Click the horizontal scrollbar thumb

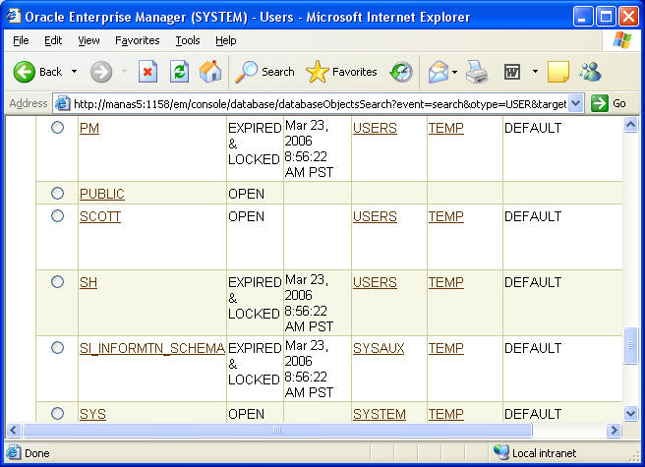click(277, 431)
